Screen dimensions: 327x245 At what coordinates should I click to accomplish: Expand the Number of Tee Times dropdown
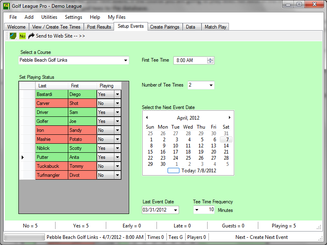point(211,85)
